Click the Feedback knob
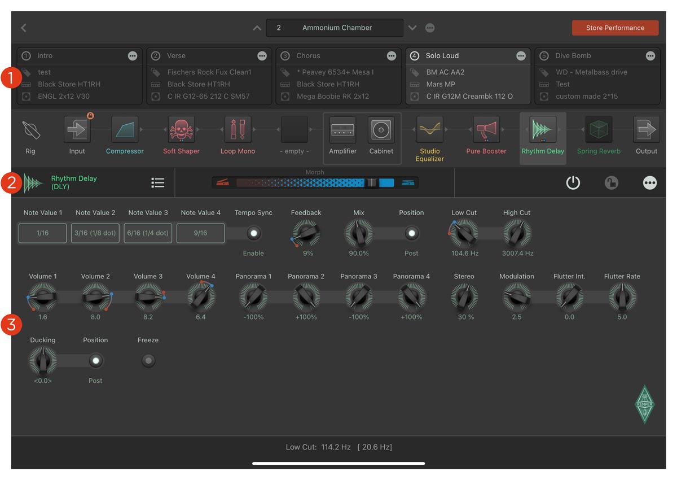This screenshot has height=480, width=677. click(306, 233)
